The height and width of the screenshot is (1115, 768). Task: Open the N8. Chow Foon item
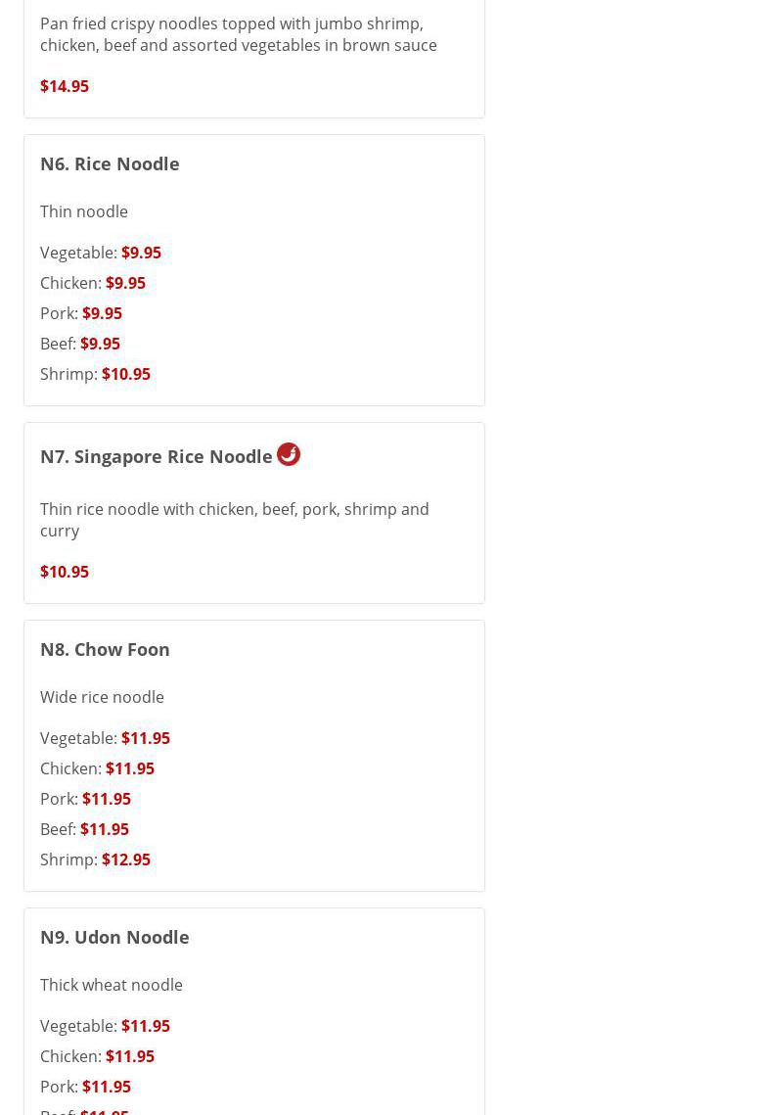(x=105, y=649)
